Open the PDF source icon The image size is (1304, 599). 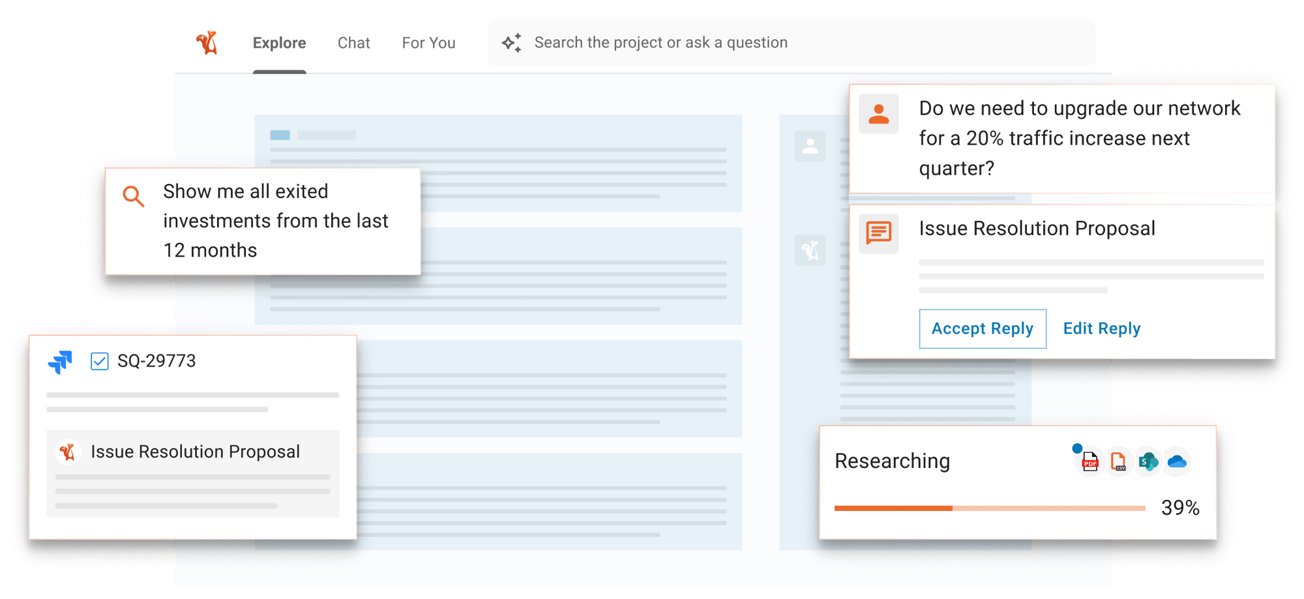pos(1089,462)
